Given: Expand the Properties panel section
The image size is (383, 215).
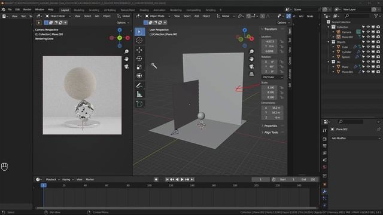Looking at the screenshot, I should click(x=270, y=126).
